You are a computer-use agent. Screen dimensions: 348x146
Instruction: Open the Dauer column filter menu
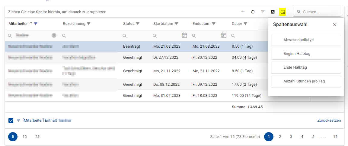tap(245, 24)
